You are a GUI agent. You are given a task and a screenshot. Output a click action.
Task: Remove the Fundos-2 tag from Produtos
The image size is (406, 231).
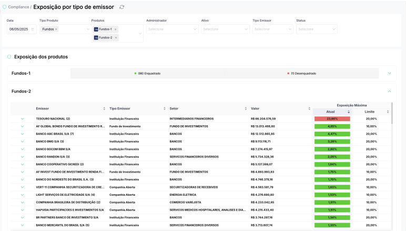coord(116,37)
